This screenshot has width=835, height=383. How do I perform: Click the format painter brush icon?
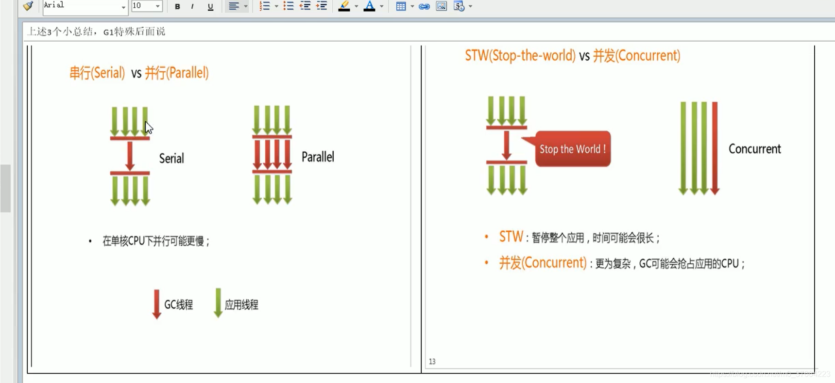click(28, 6)
